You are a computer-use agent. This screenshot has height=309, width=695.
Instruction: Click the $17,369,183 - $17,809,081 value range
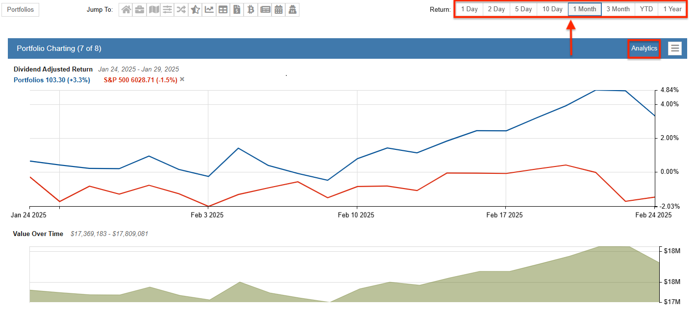109,234
